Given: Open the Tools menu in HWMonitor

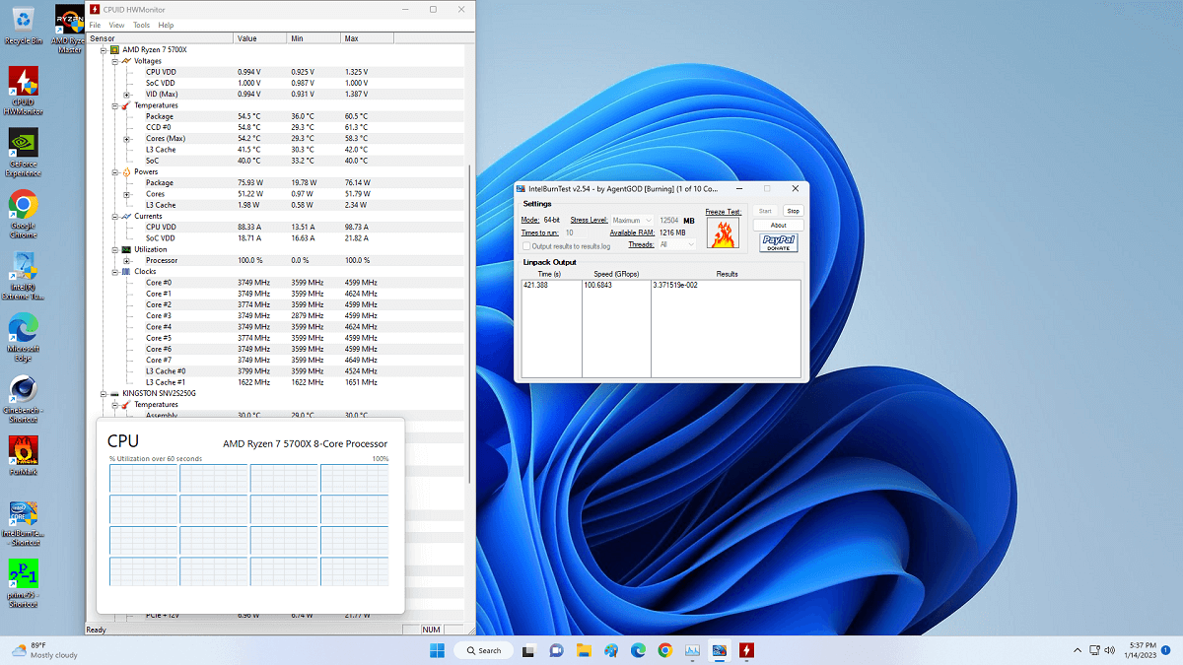Looking at the screenshot, I should (142, 25).
